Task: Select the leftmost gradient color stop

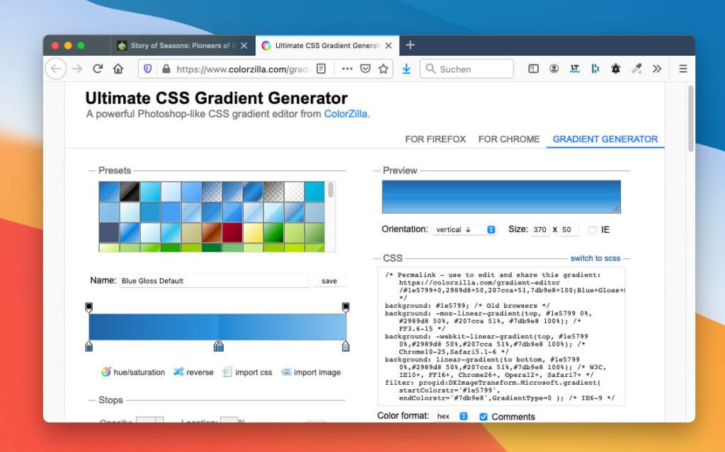Action: coord(89,346)
